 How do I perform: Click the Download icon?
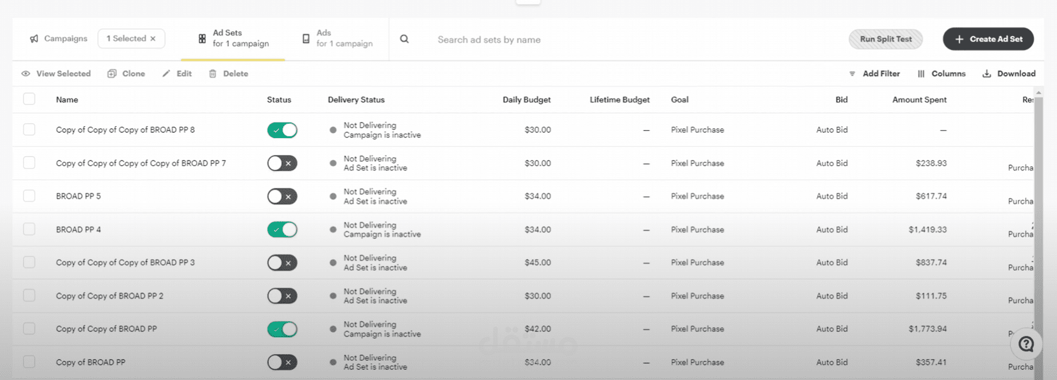point(986,74)
